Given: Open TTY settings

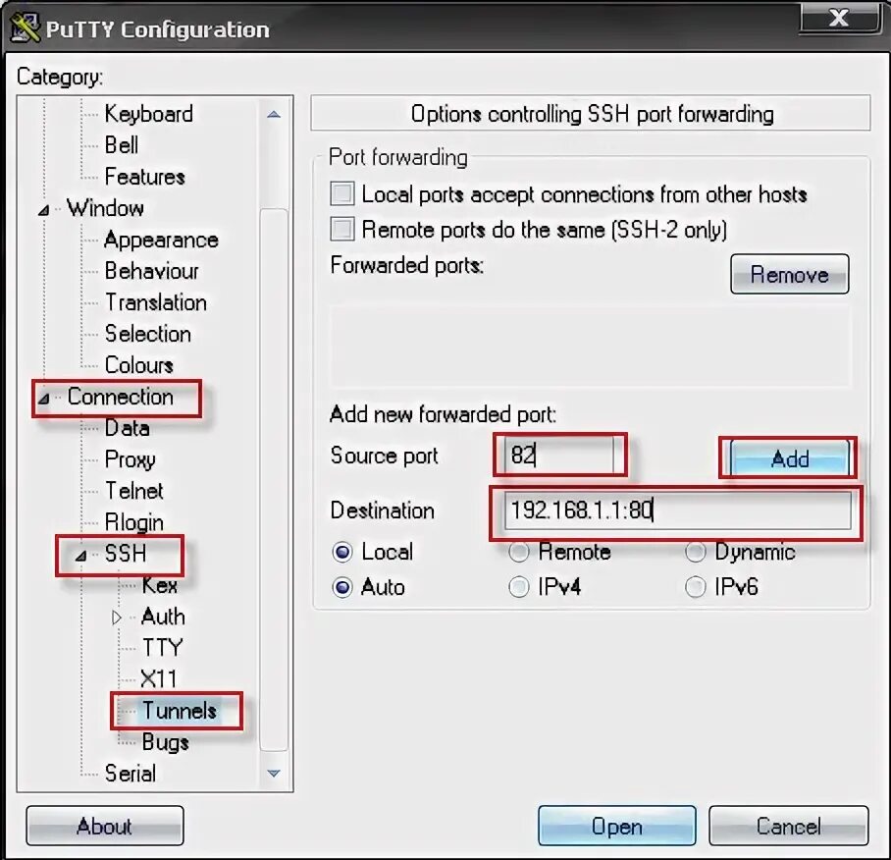Looking at the screenshot, I should (163, 647).
